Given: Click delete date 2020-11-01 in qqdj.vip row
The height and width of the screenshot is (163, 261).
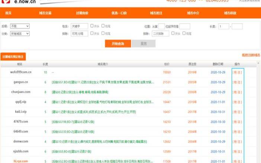Looking at the screenshot, I should (218, 102).
